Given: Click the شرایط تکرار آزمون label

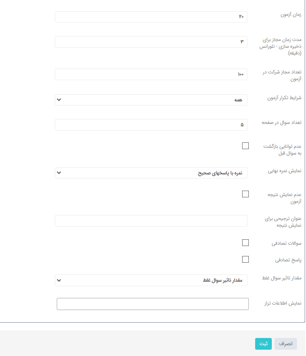Looking at the screenshot, I should (284, 98).
